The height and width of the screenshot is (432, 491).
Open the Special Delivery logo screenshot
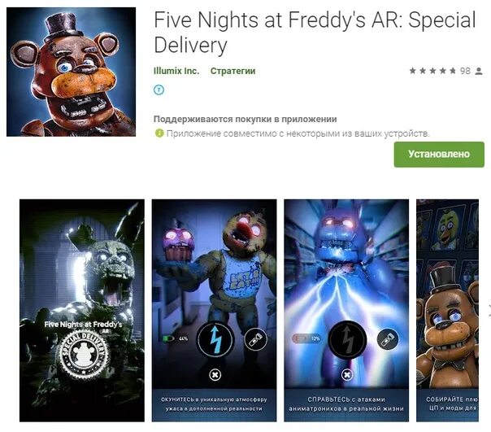(82, 310)
